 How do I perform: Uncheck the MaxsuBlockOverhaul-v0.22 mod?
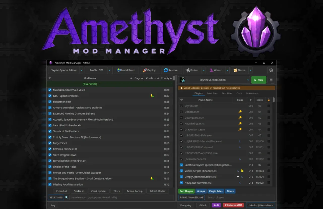[x=50, y=90]
